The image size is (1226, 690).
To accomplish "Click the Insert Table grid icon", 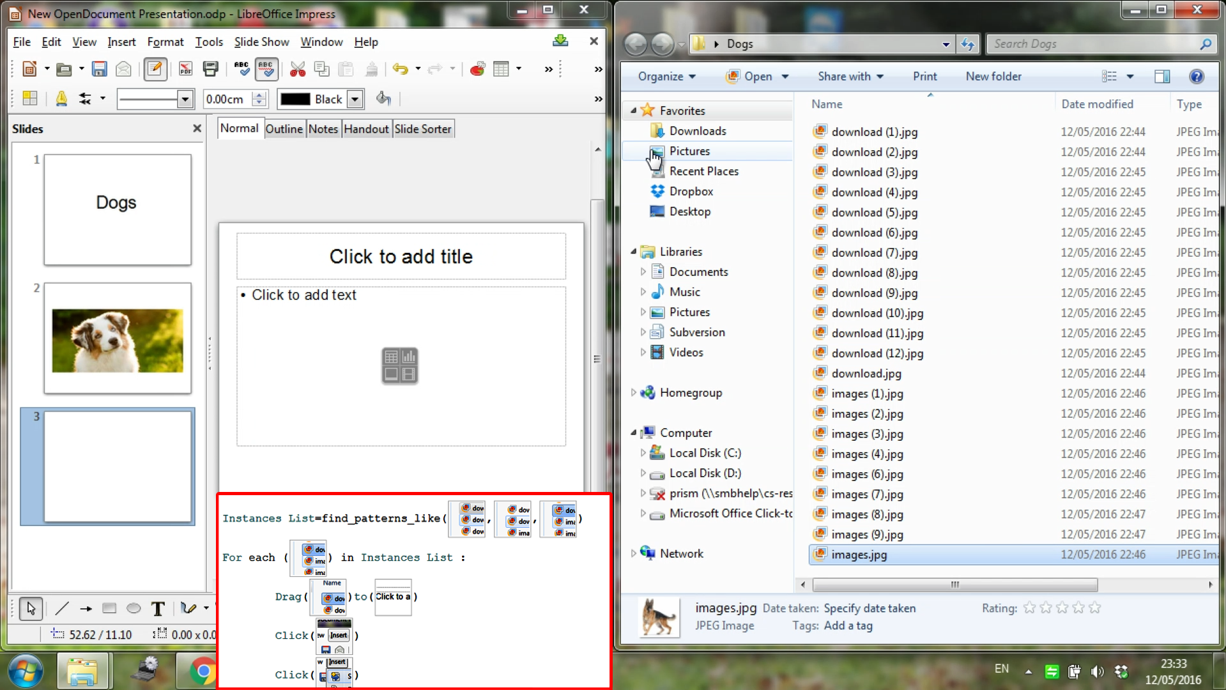I will pyautogui.click(x=502, y=69).
